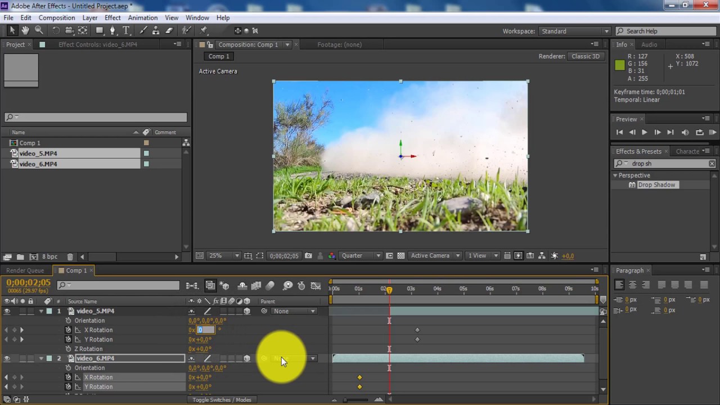Open the 1 View layout dropdown
The width and height of the screenshot is (720, 405).
482,255
